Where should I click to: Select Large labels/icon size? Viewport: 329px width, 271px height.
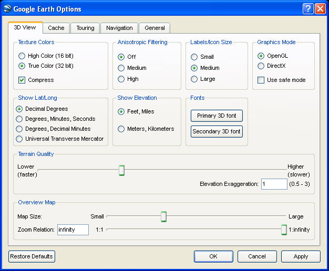(x=194, y=79)
